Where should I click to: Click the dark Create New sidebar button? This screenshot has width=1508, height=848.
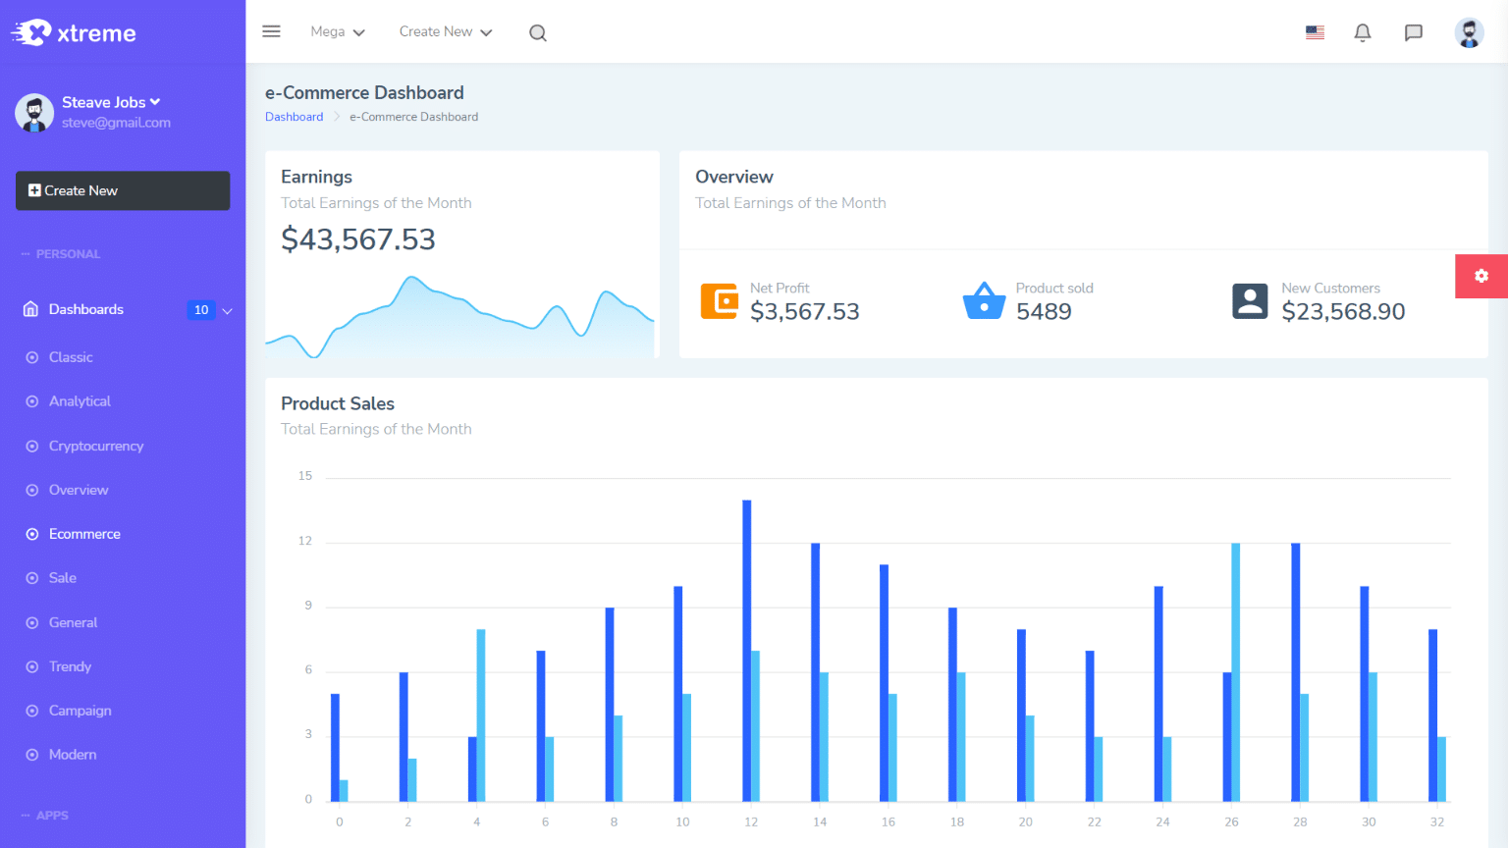point(123,190)
